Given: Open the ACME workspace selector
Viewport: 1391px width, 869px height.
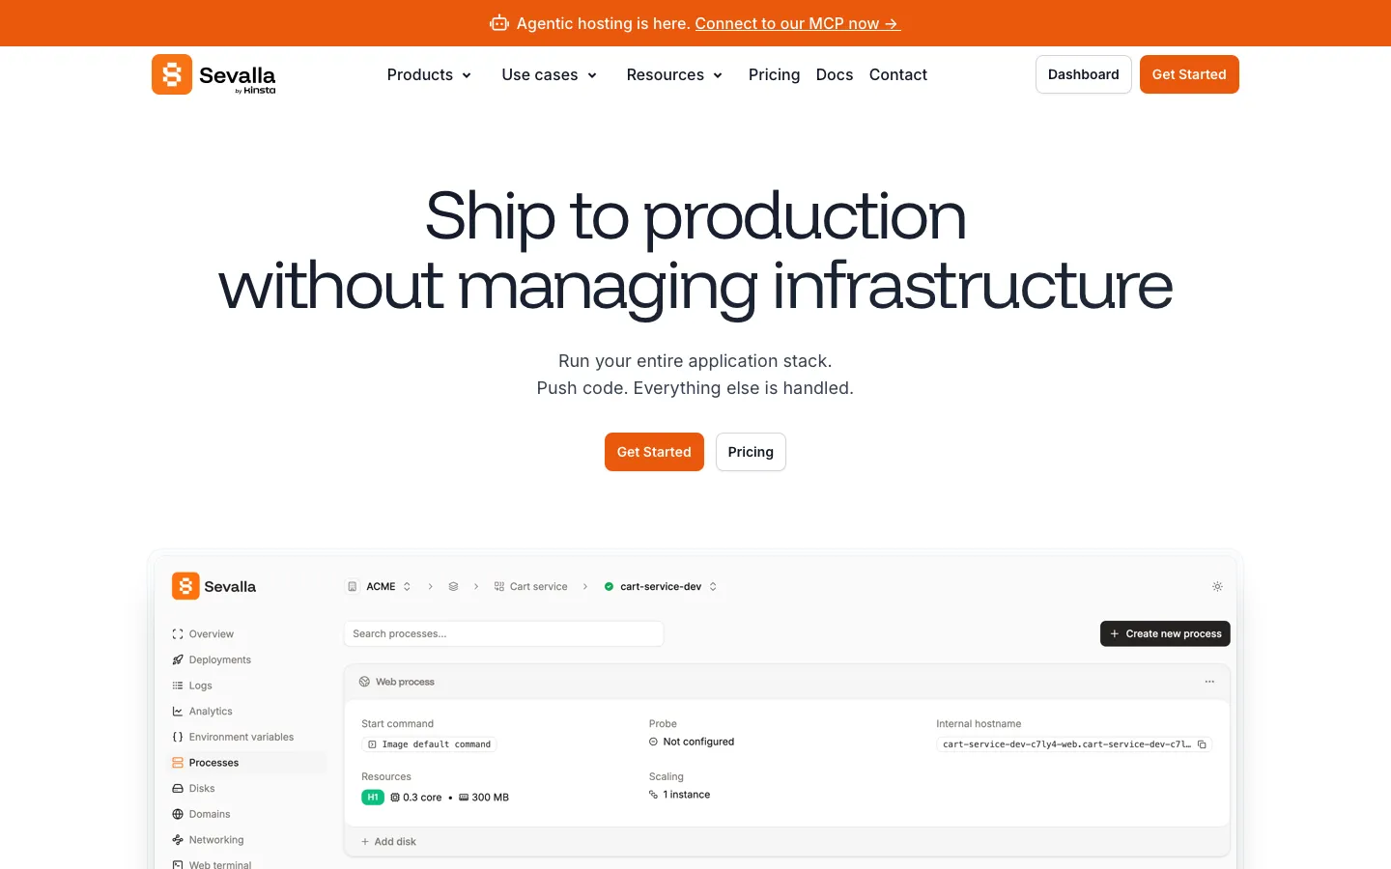Looking at the screenshot, I should [x=380, y=586].
